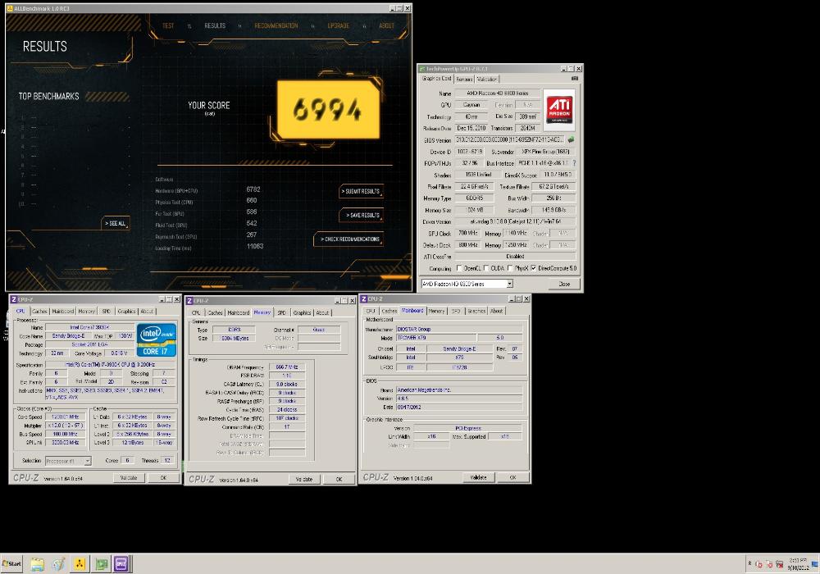The height and width of the screenshot is (574, 820).
Task: Click title bar Z icon of CPU-Z CPU window
Action: [x=14, y=299]
